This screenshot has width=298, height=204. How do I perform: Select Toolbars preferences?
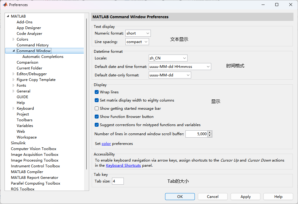[25, 120]
